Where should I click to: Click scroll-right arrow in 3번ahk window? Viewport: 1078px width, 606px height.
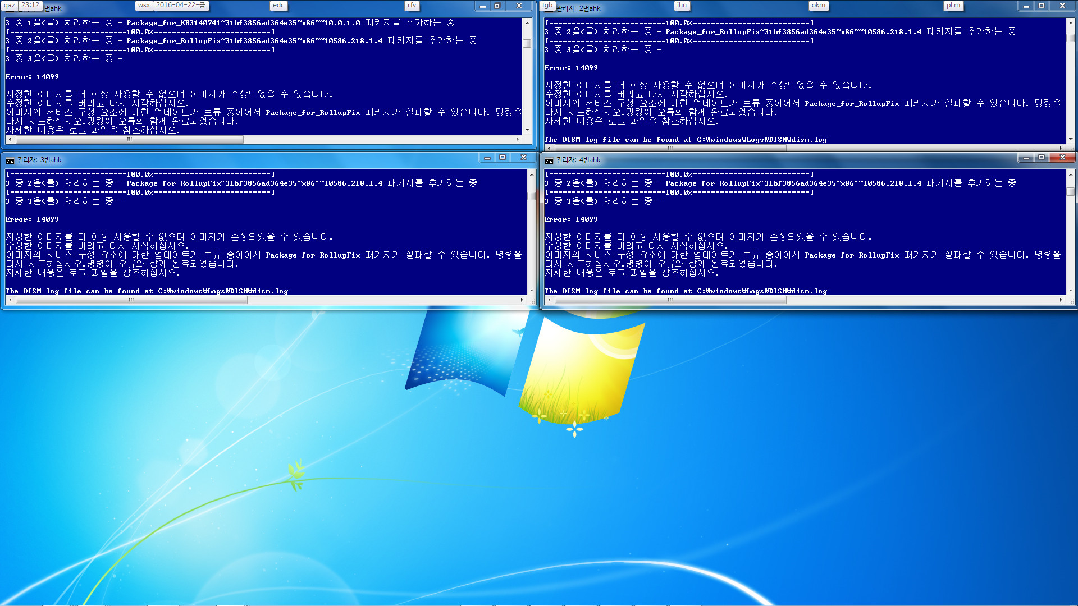(522, 300)
